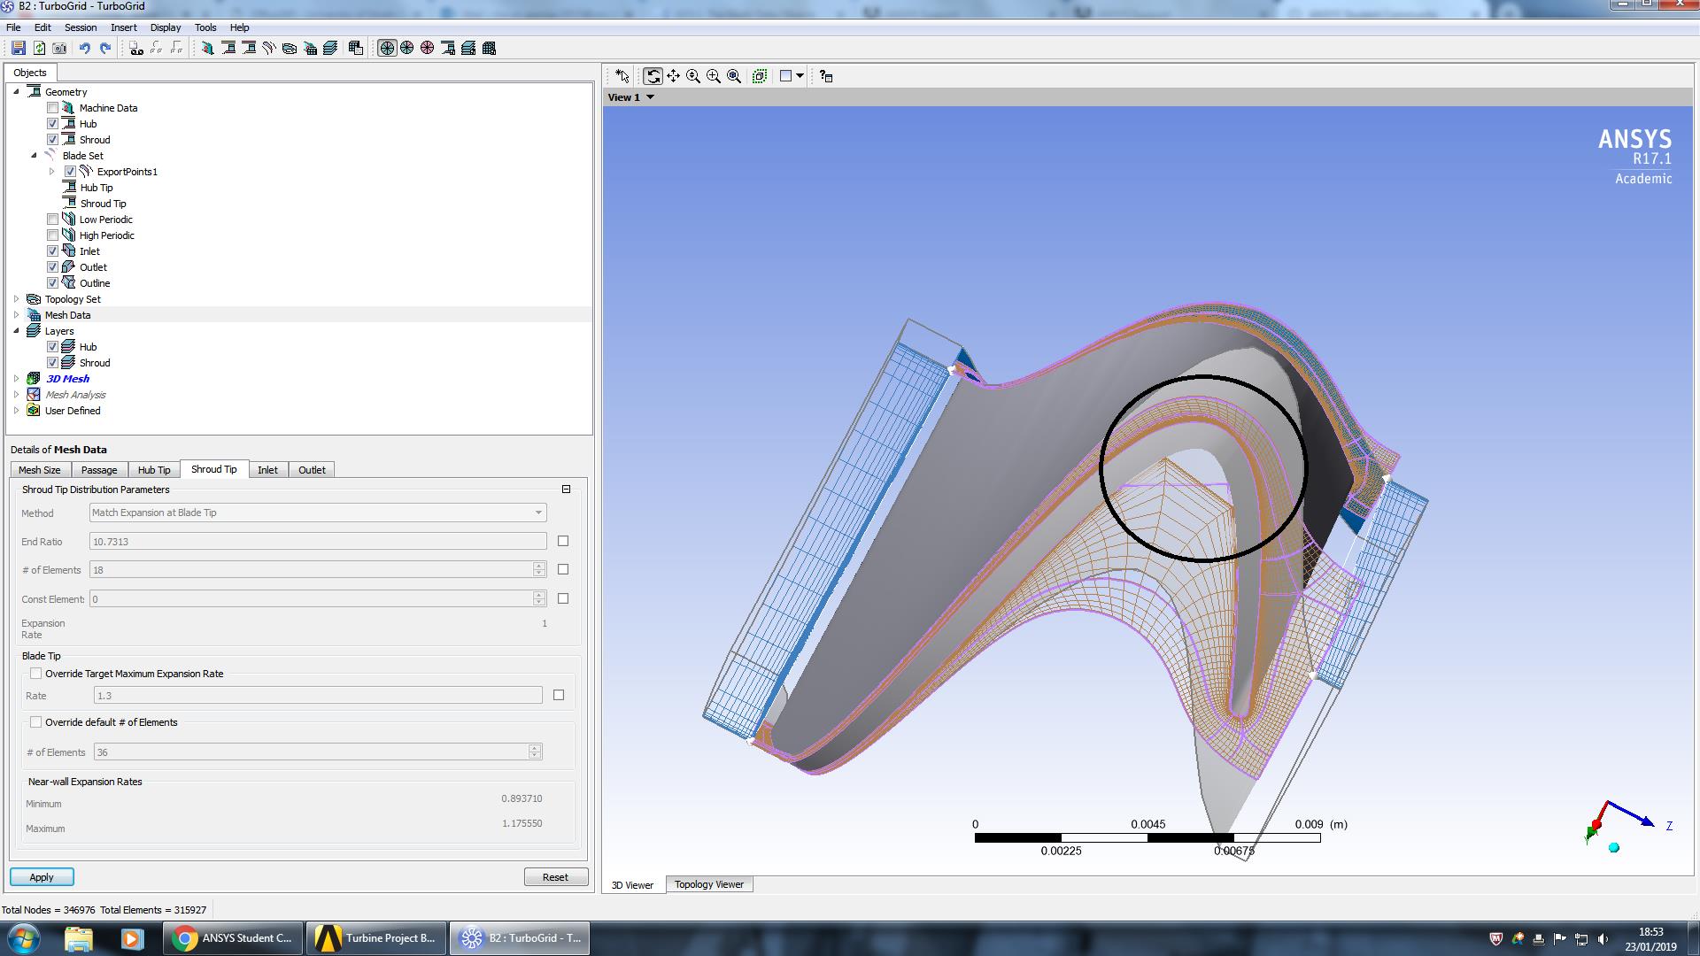The width and height of the screenshot is (1700, 956).
Task: Open Chrome ANSYS Student taskbar item
Action: click(x=233, y=938)
